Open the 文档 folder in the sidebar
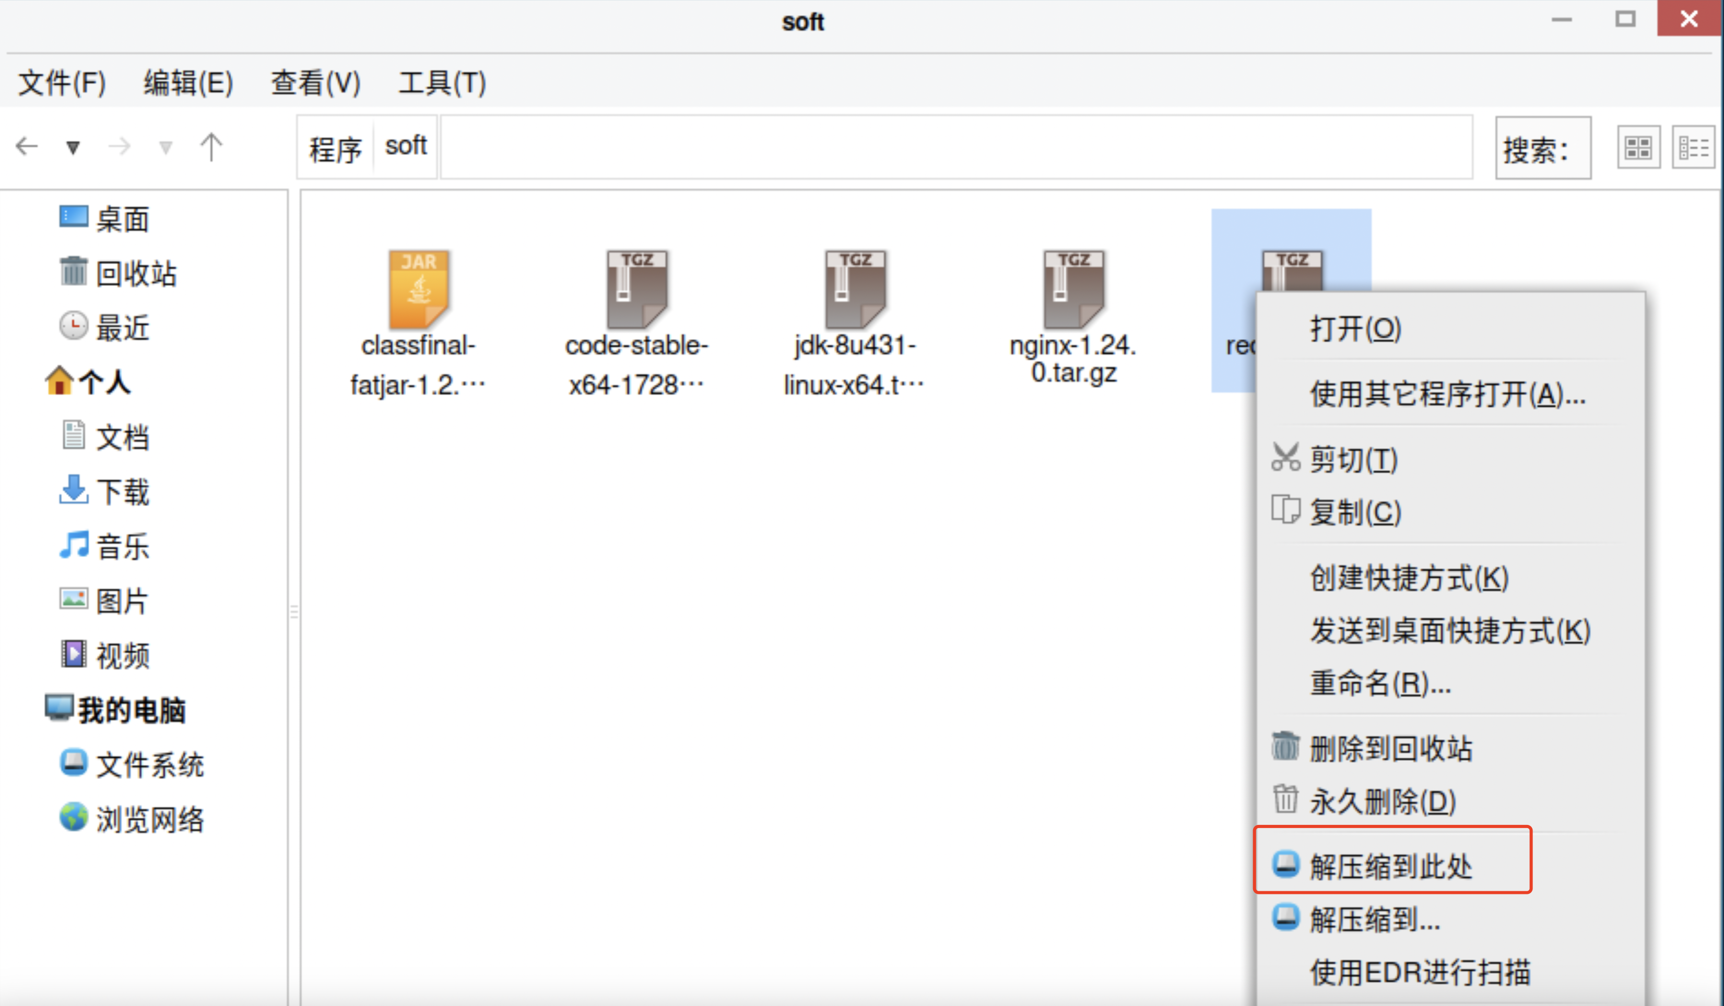The width and height of the screenshot is (1724, 1006). click(x=123, y=437)
